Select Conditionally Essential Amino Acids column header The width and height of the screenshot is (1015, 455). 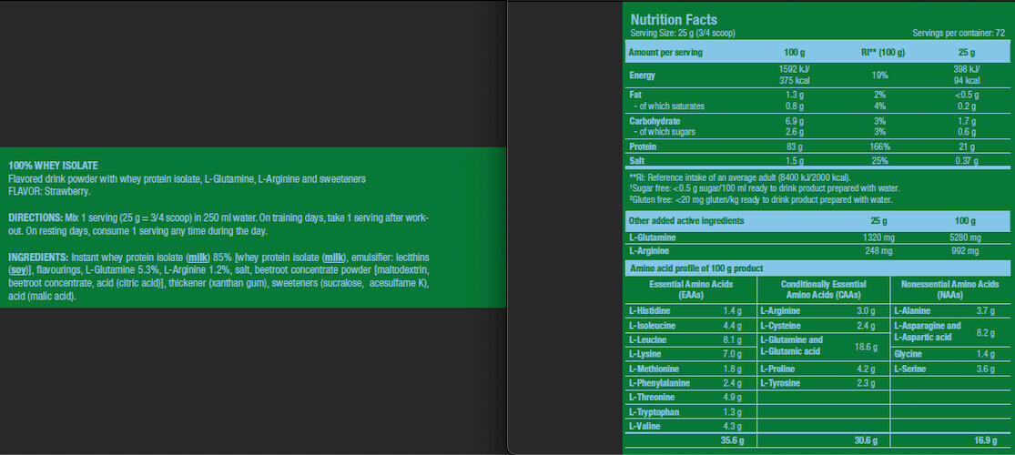[822, 288]
